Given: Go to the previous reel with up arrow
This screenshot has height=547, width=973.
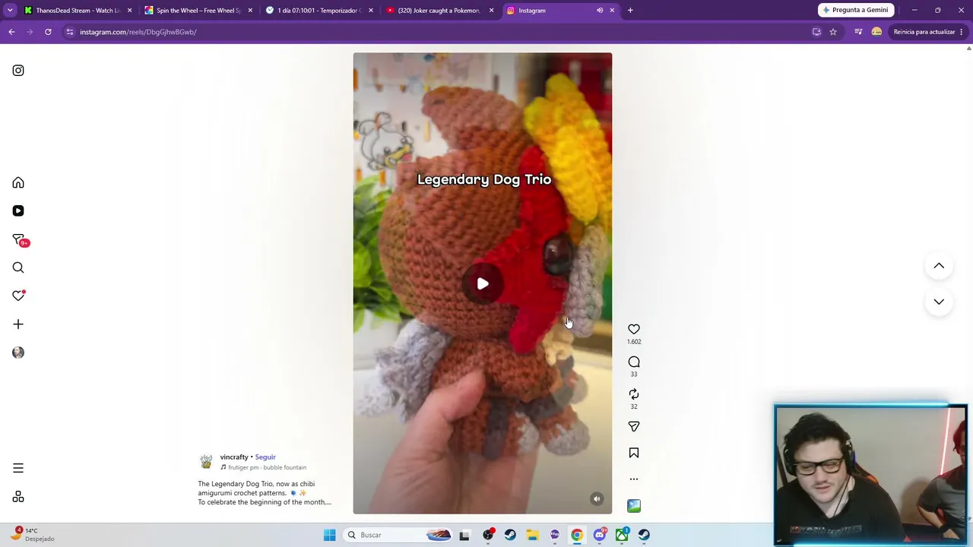Looking at the screenshot, I should (x=939, y=266).
